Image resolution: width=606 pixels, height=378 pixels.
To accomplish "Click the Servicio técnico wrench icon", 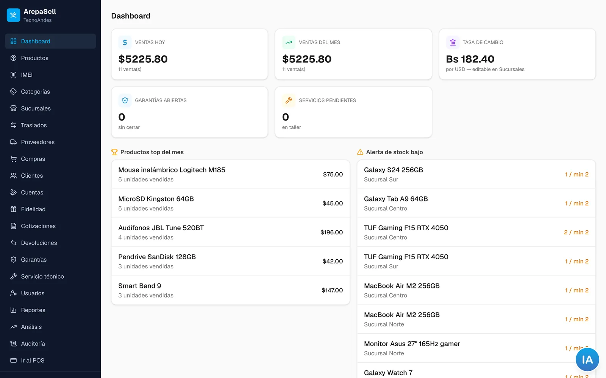I will click(x=14, y=276).
